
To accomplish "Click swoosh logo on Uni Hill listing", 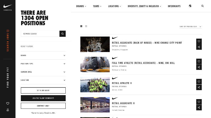I will [x=115, y=58].
